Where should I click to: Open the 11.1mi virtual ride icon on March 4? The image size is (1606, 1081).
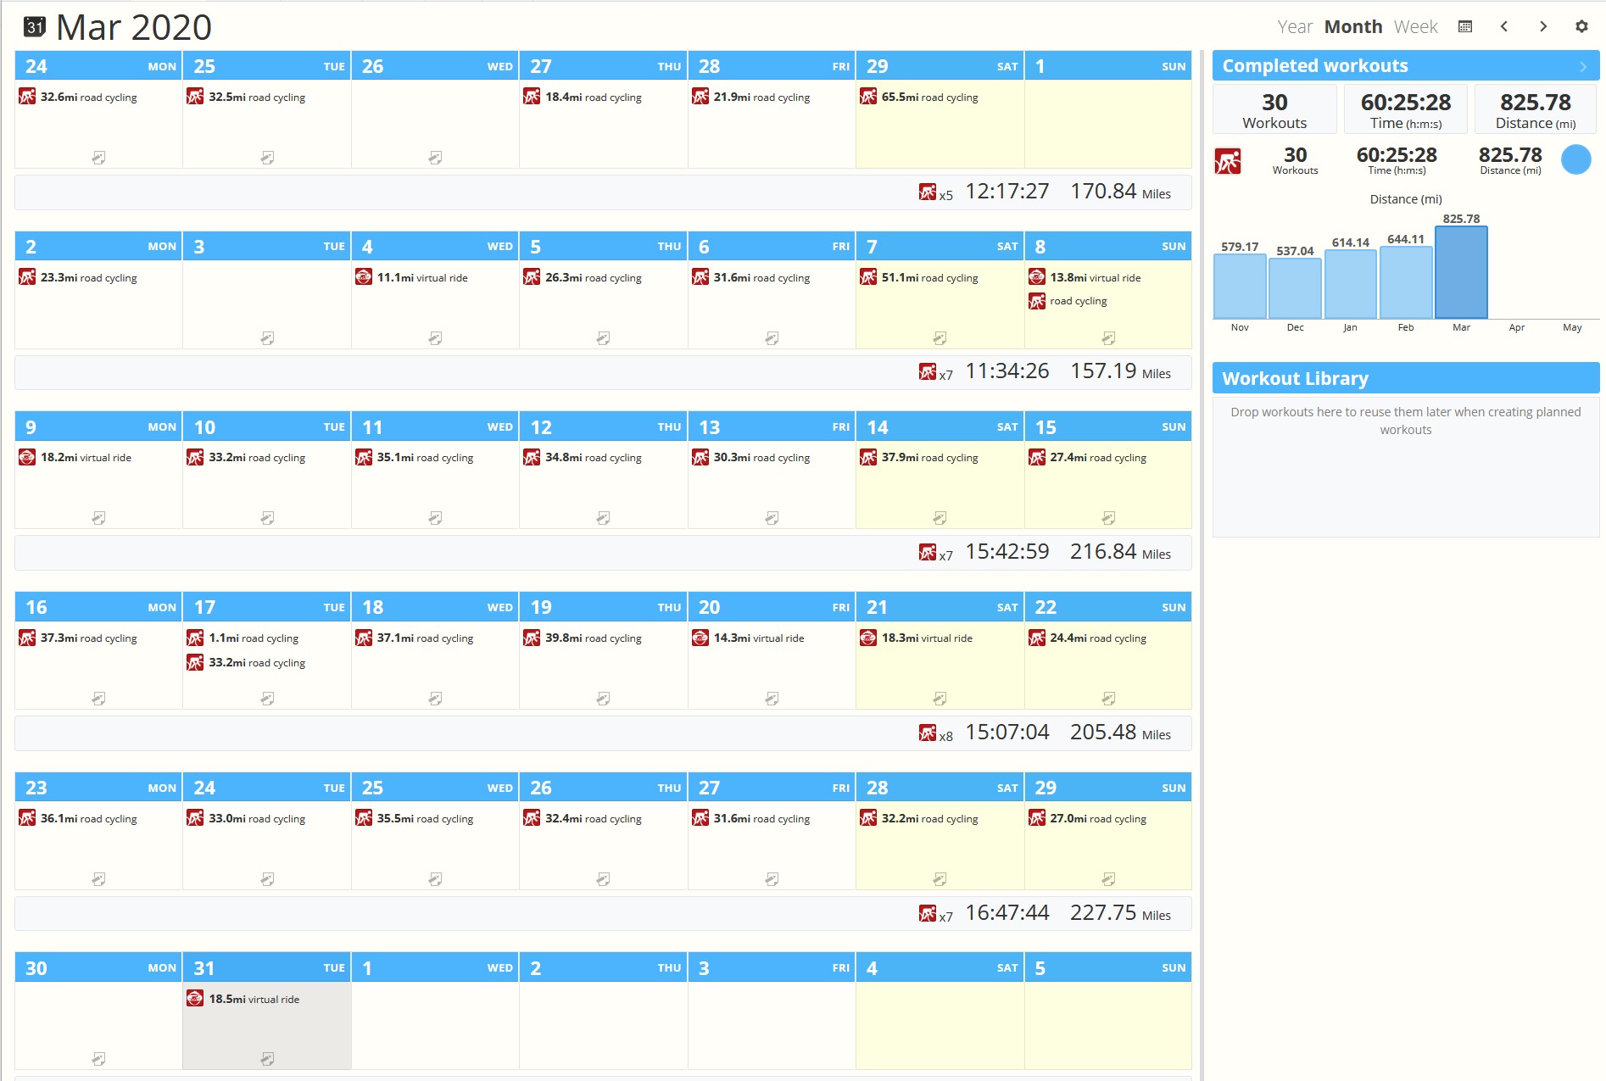tap(364, 277)
